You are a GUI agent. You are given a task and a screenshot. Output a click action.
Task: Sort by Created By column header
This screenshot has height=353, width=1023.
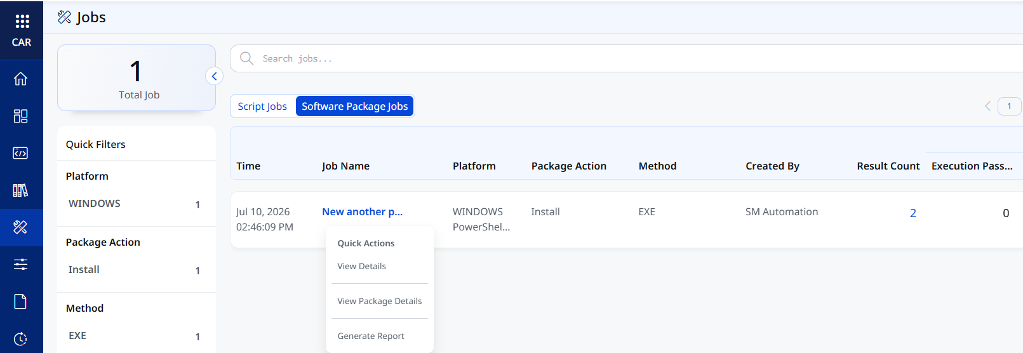[773, 166]
